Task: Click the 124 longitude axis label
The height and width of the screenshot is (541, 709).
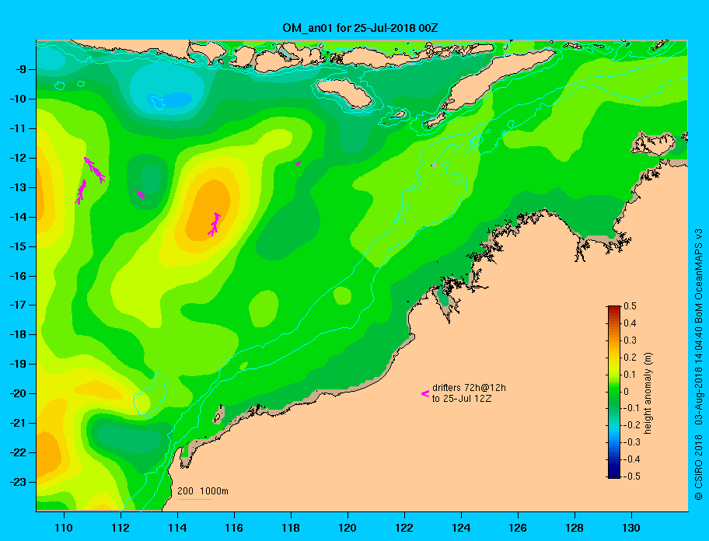Action: (461, 528)
